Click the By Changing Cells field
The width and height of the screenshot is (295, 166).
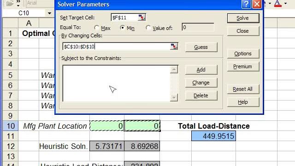tap(116, 47)
